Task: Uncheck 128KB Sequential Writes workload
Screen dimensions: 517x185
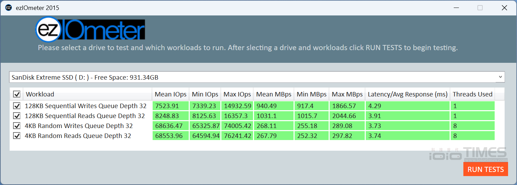Action: [x=16, y=106]
